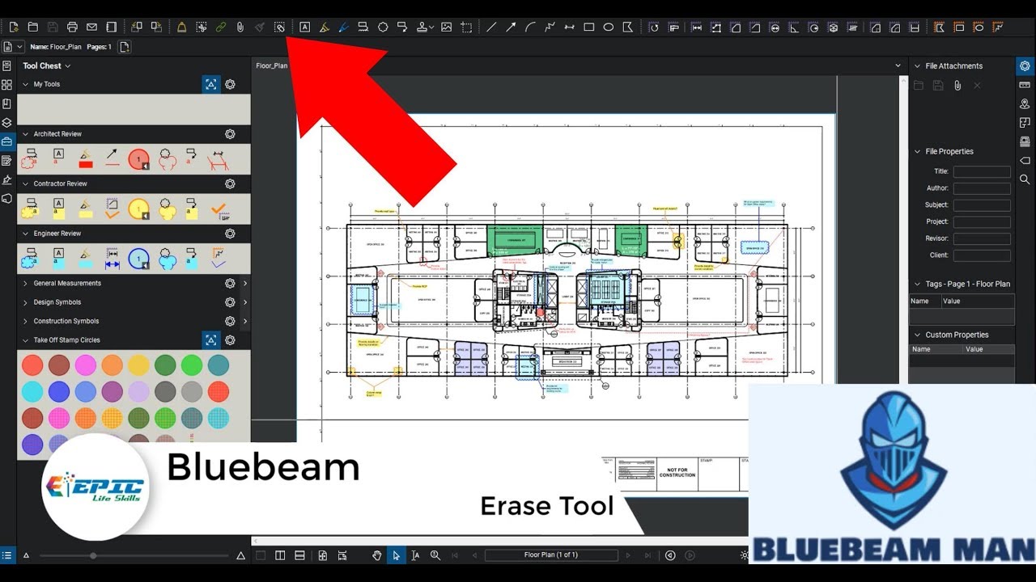Toggle split view vertical in the status bar
The height and width of the screenshot is (582, 1036).
280,555
